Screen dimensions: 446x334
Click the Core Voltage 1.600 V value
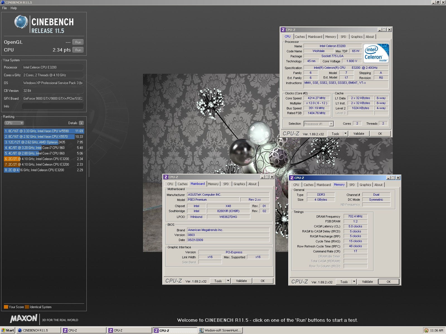coord(352,61)
